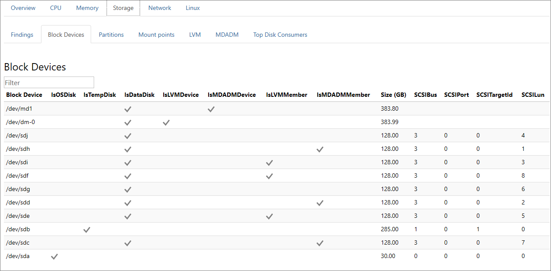Select the LVM sub-tab
The image size is (551, 271).
[195, 34]
